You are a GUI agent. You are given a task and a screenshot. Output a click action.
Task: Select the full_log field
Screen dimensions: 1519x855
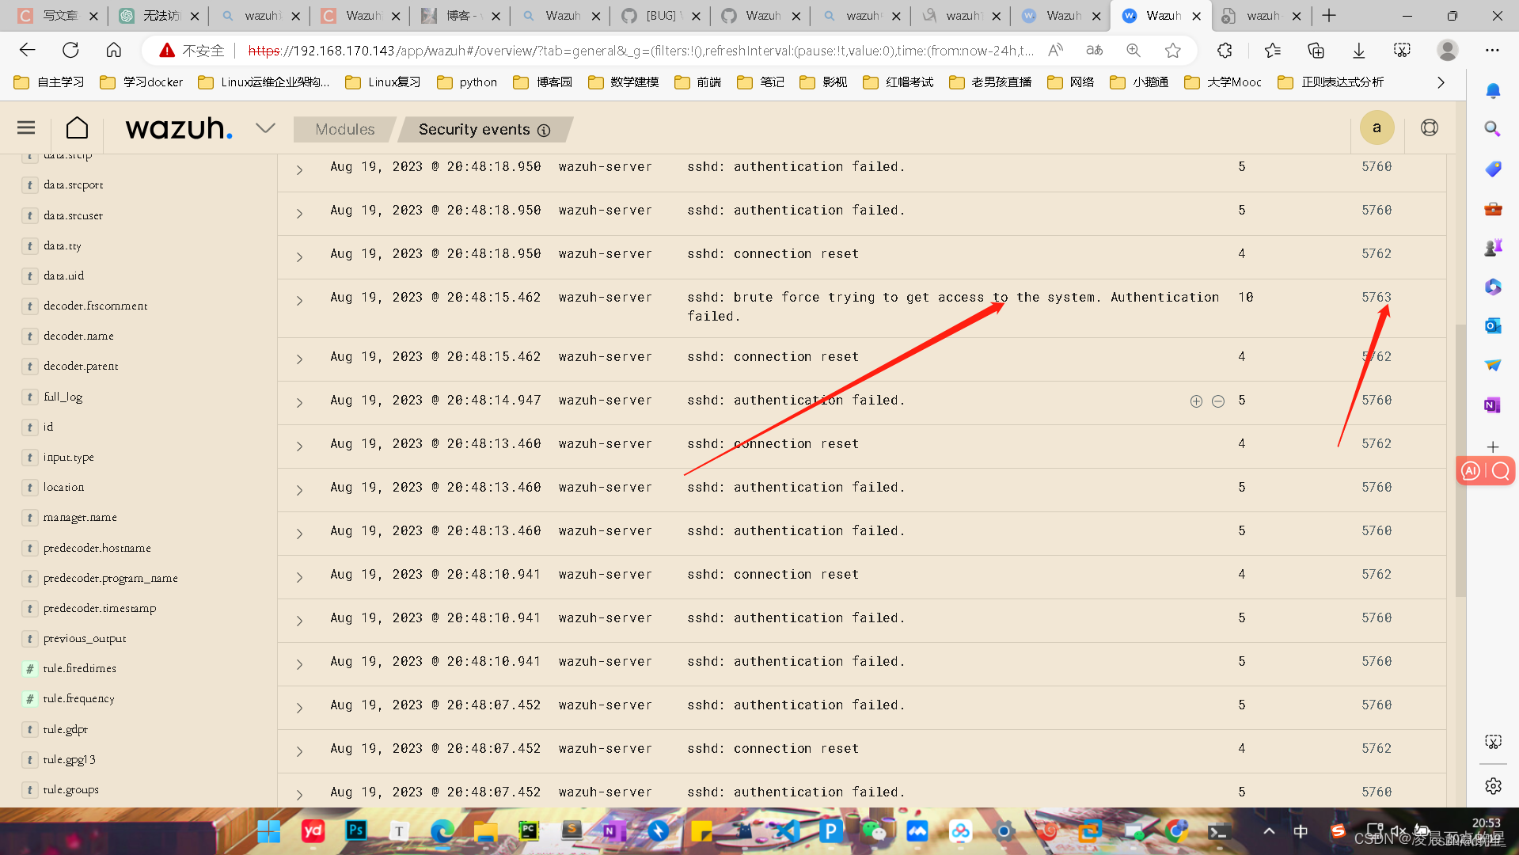(63, 397)
